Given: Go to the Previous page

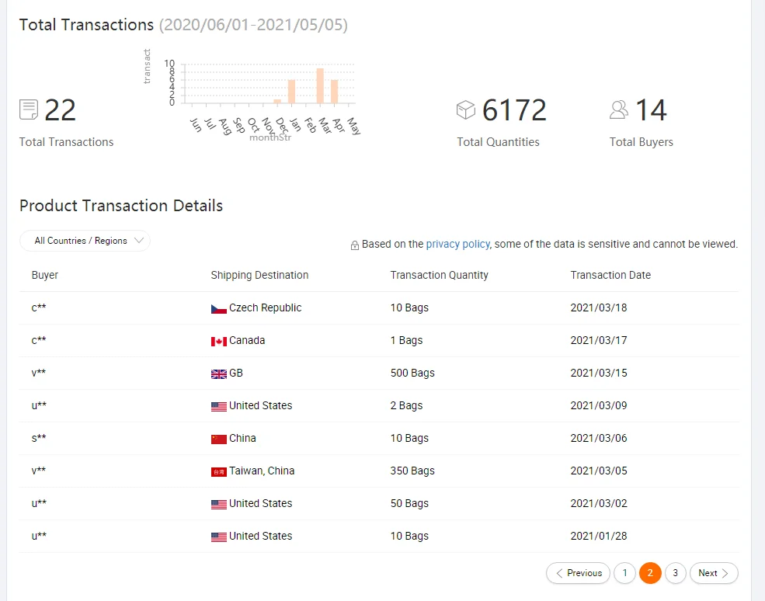Looking at the screenshot, I should 578,573.
